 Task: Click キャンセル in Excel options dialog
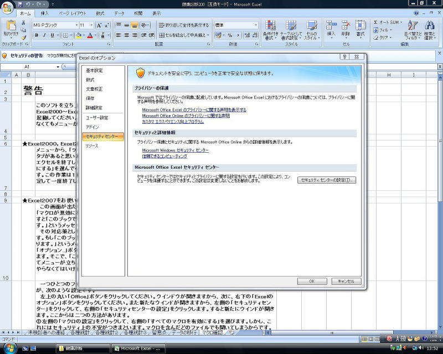(x=346, y=281)
